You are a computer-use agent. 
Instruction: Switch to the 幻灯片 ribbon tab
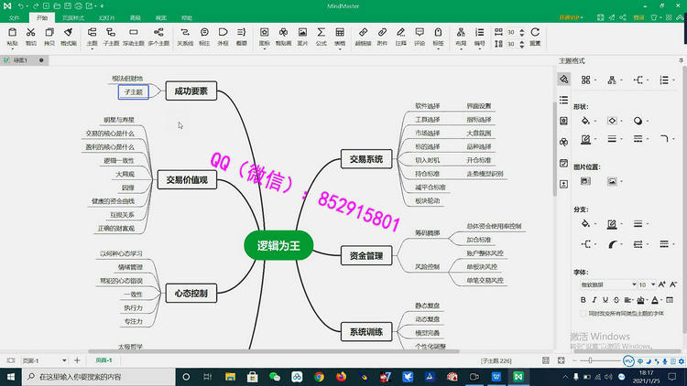pos(106,17)
